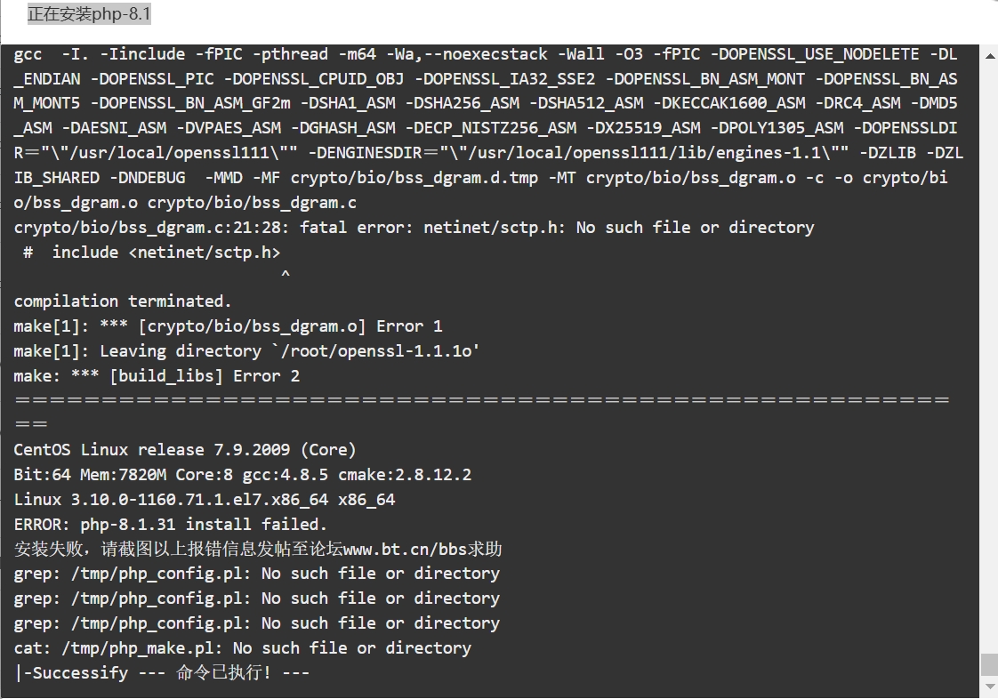Click the long equals-sign separator line
Screen dimensions: 998x699
click(482, 400)
